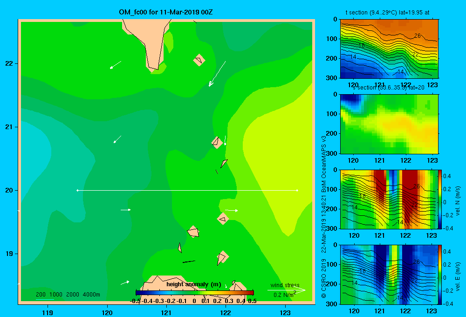This screenshot has width=466, height=317.
Task: Click the wind arrow near 120E 21N
Action: [x=117, y=139]
